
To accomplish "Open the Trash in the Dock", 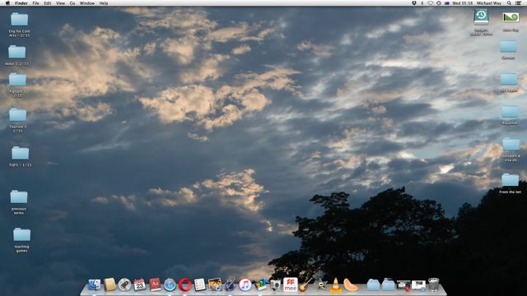I will click(434, 285).
